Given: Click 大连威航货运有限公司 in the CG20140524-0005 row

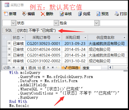Looking at the screenshot, I should point(108,55).
